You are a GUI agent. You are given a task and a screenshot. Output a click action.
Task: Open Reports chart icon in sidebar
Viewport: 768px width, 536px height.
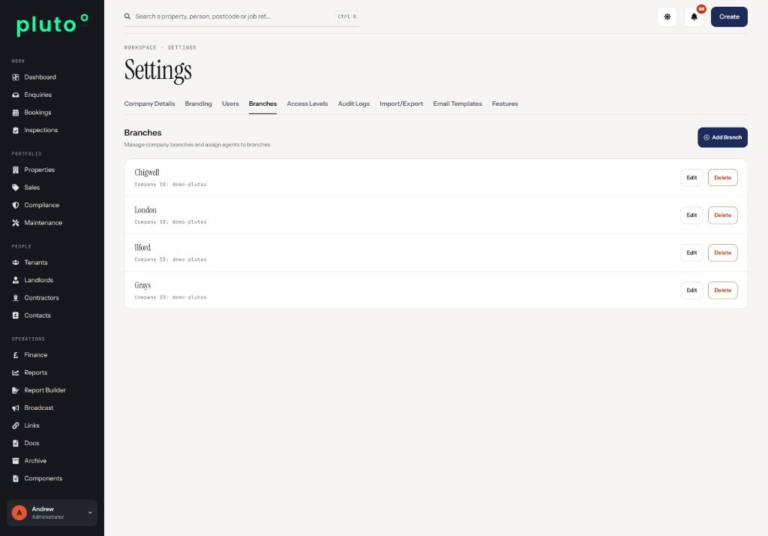[16, 372]
